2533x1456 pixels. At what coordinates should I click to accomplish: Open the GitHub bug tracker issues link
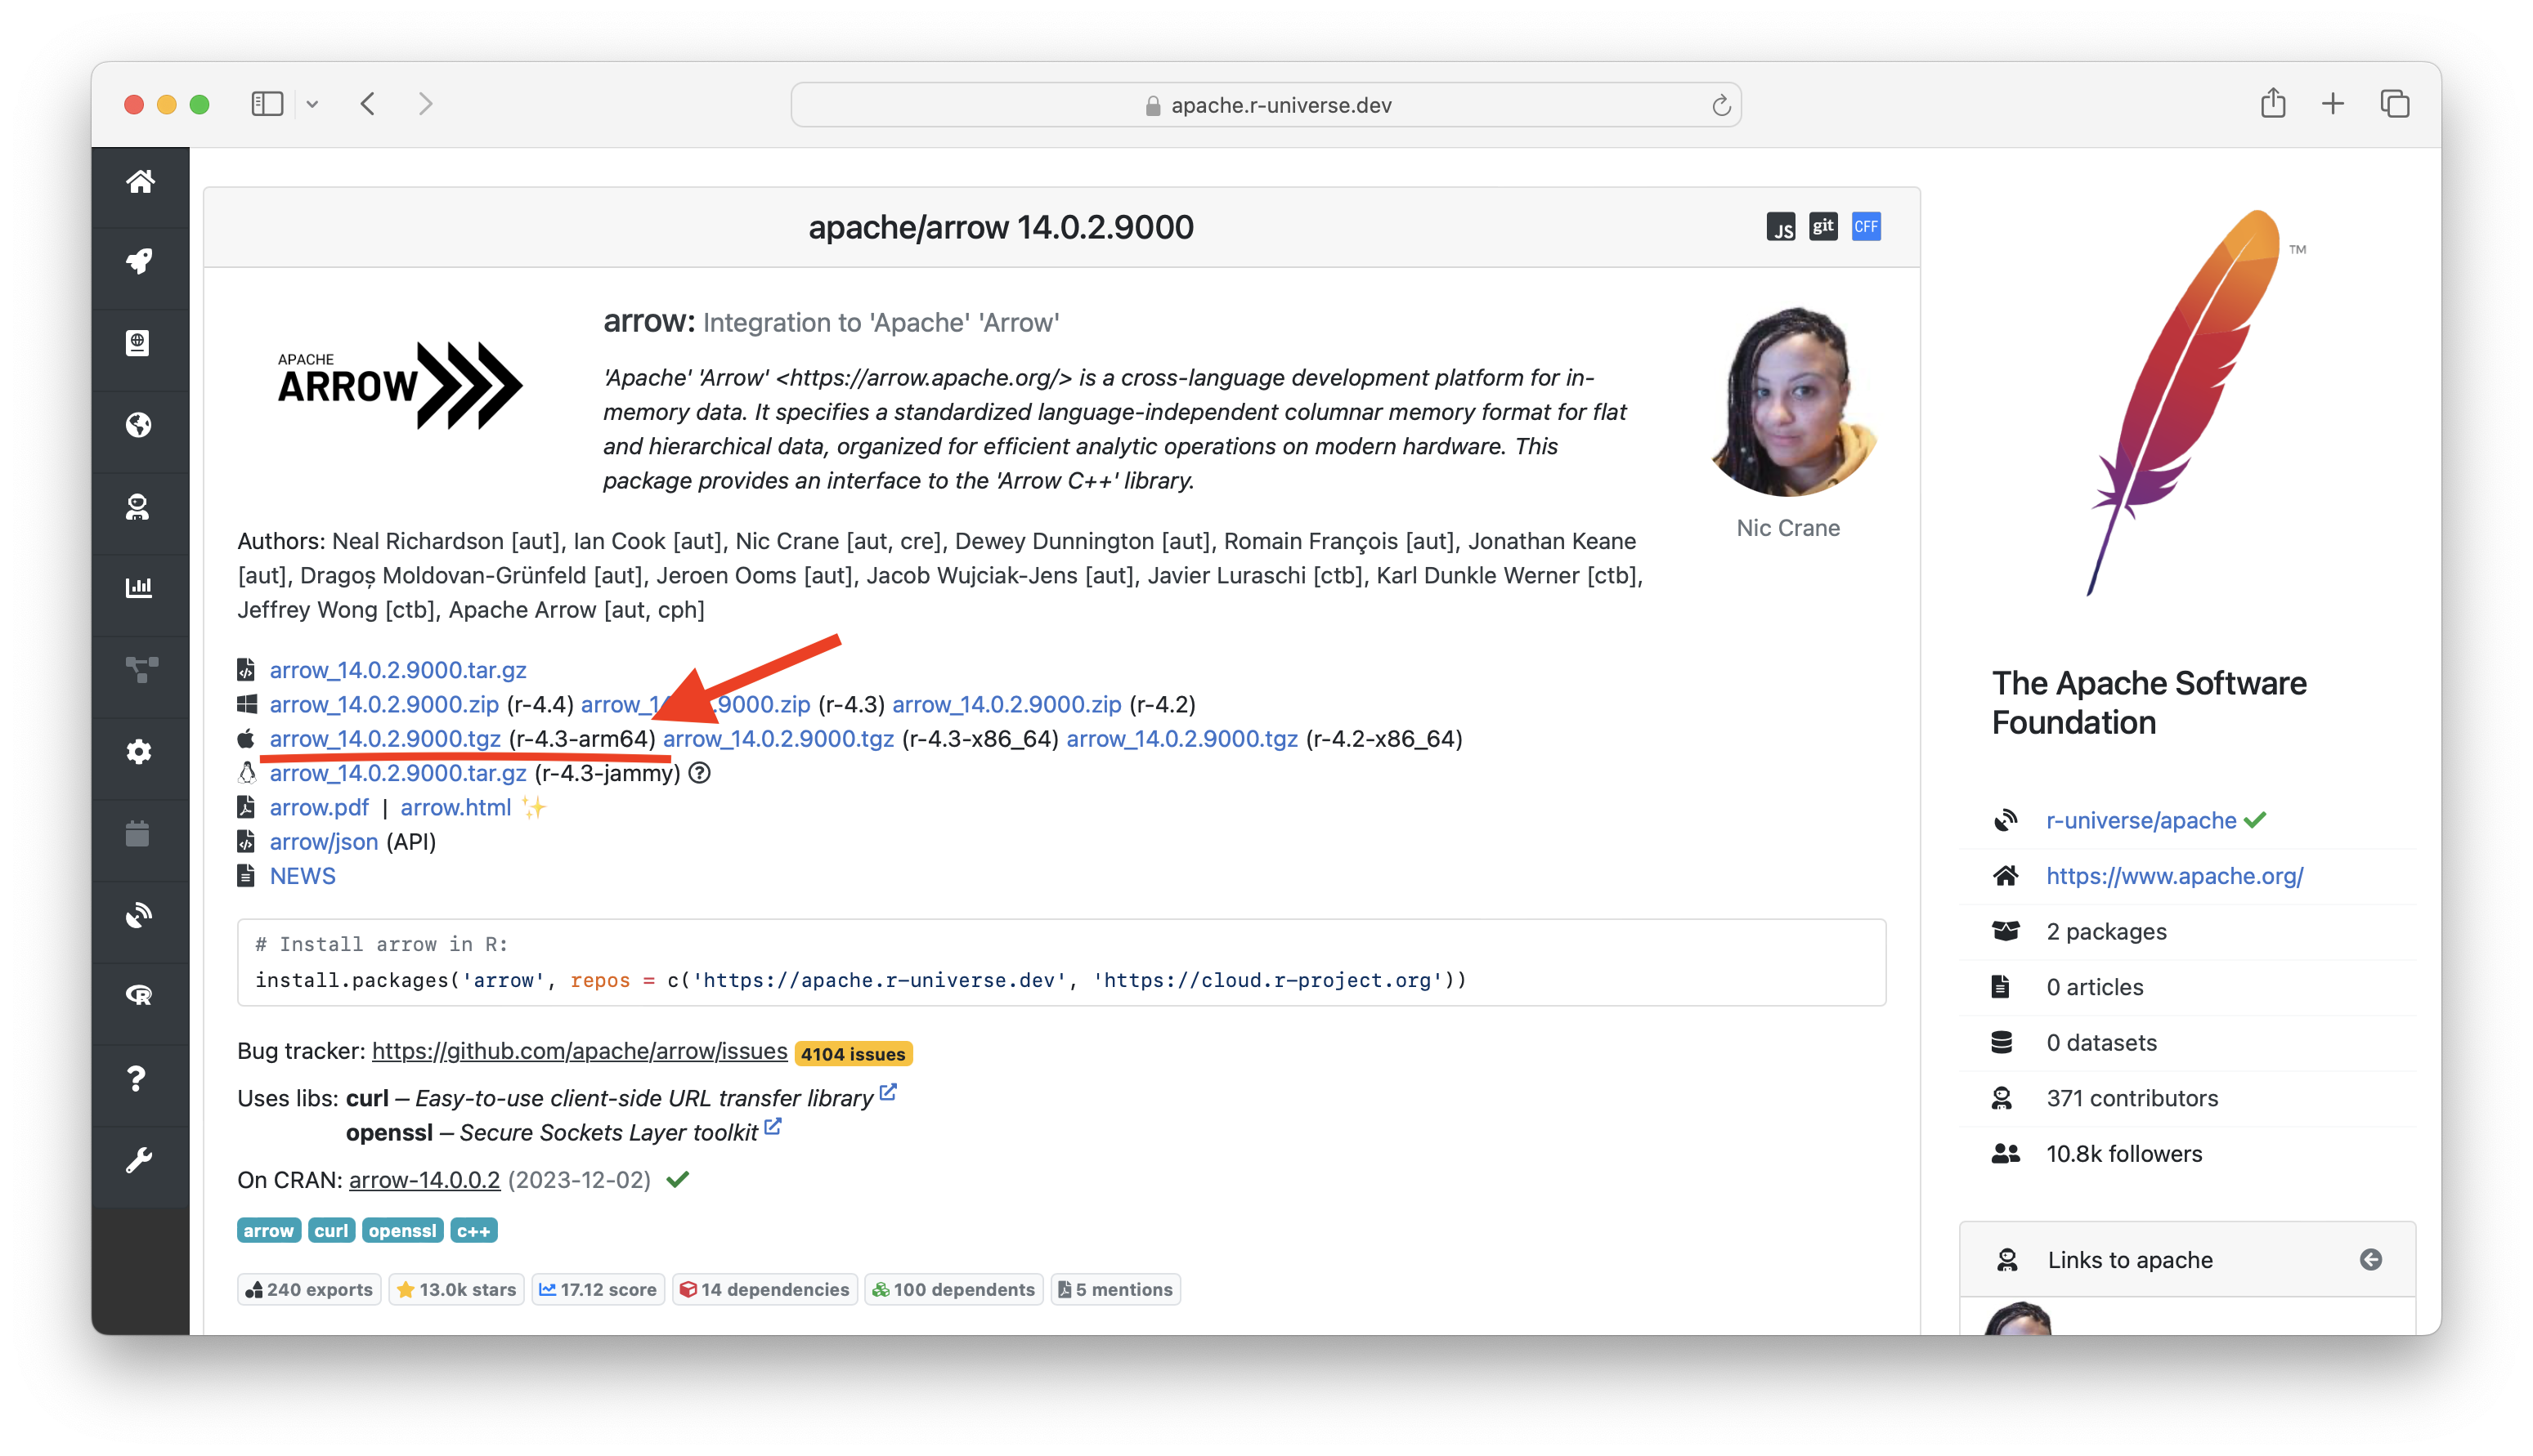coord(578,1051)
